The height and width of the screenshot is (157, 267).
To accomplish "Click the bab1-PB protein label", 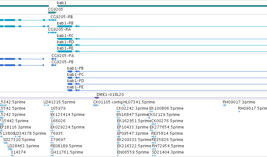I will tap(75, 68).
